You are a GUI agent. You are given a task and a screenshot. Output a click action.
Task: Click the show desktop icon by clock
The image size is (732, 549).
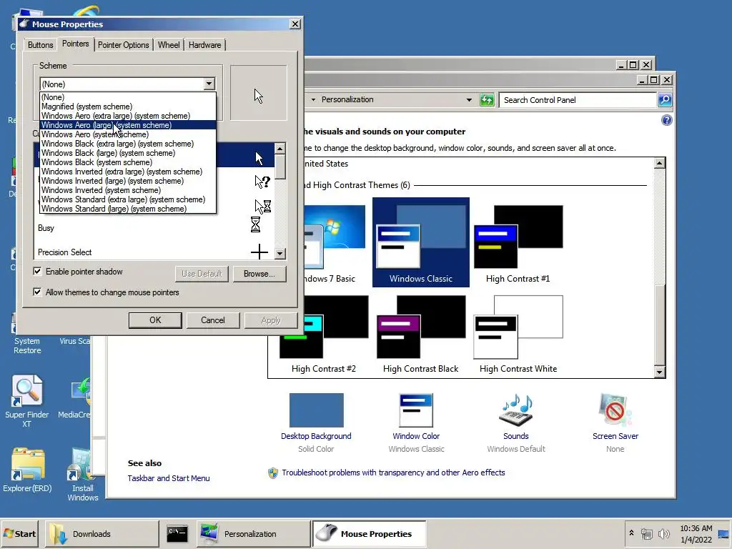pyautogui.click(x=723, y=535)
